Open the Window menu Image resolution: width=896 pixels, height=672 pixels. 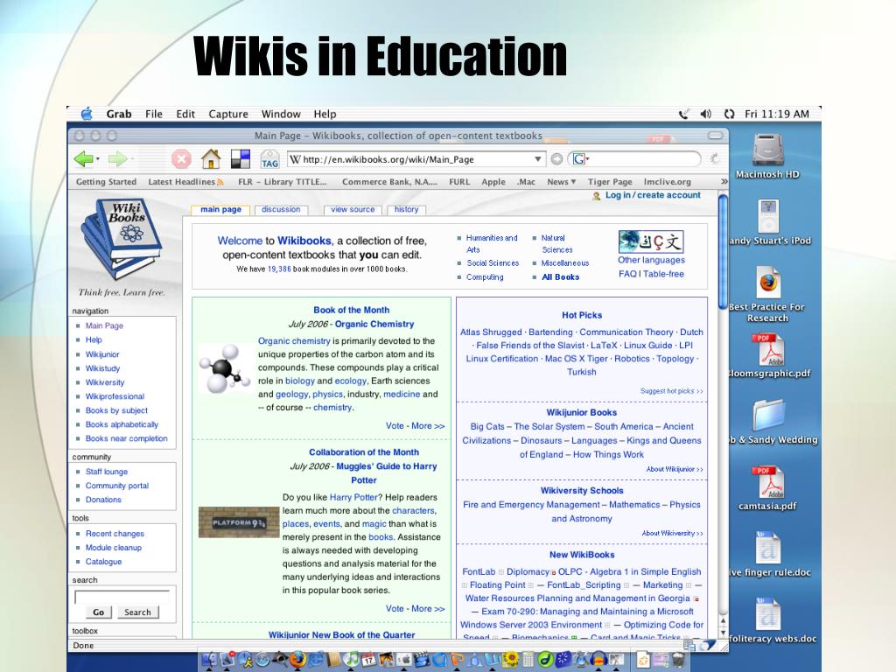[x=281, y=114]
